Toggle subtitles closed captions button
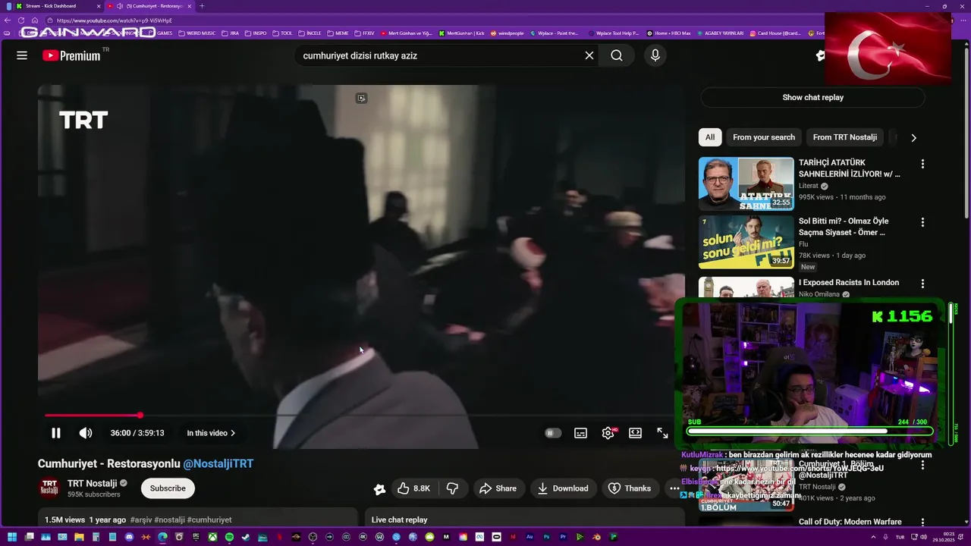This screenshot has width=971, height=546. 580,433
